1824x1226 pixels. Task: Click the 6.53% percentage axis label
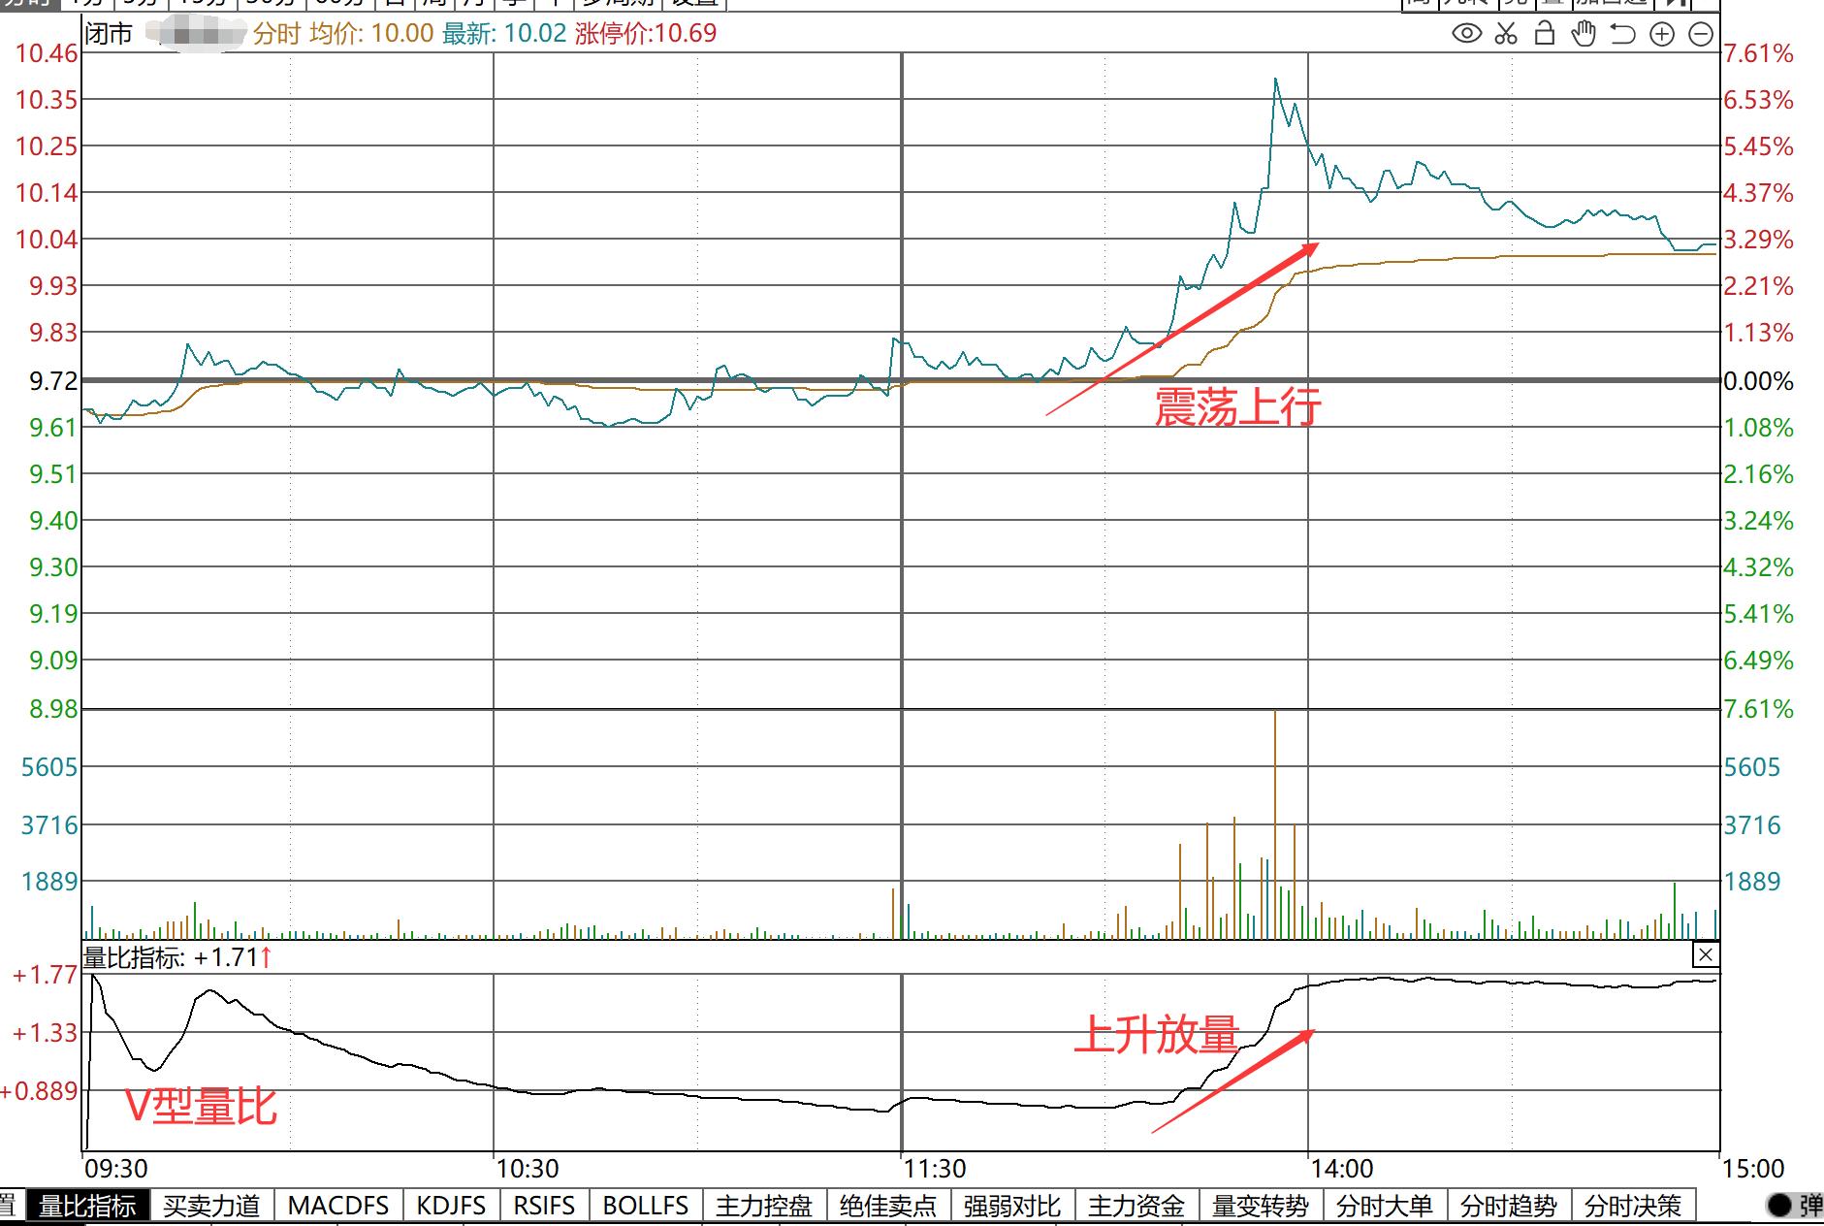(x=1759, y=100)
